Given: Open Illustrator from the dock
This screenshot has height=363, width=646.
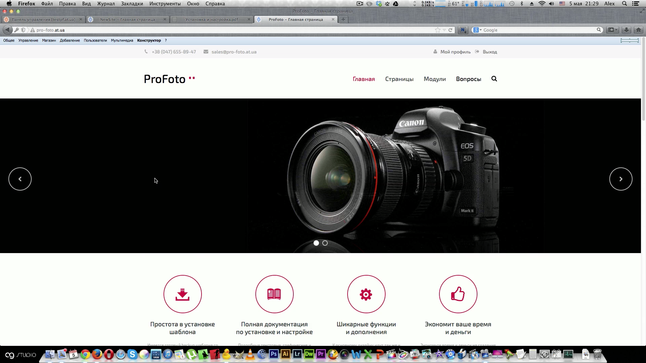Looking at the screenshot, I should click(286, 354).
